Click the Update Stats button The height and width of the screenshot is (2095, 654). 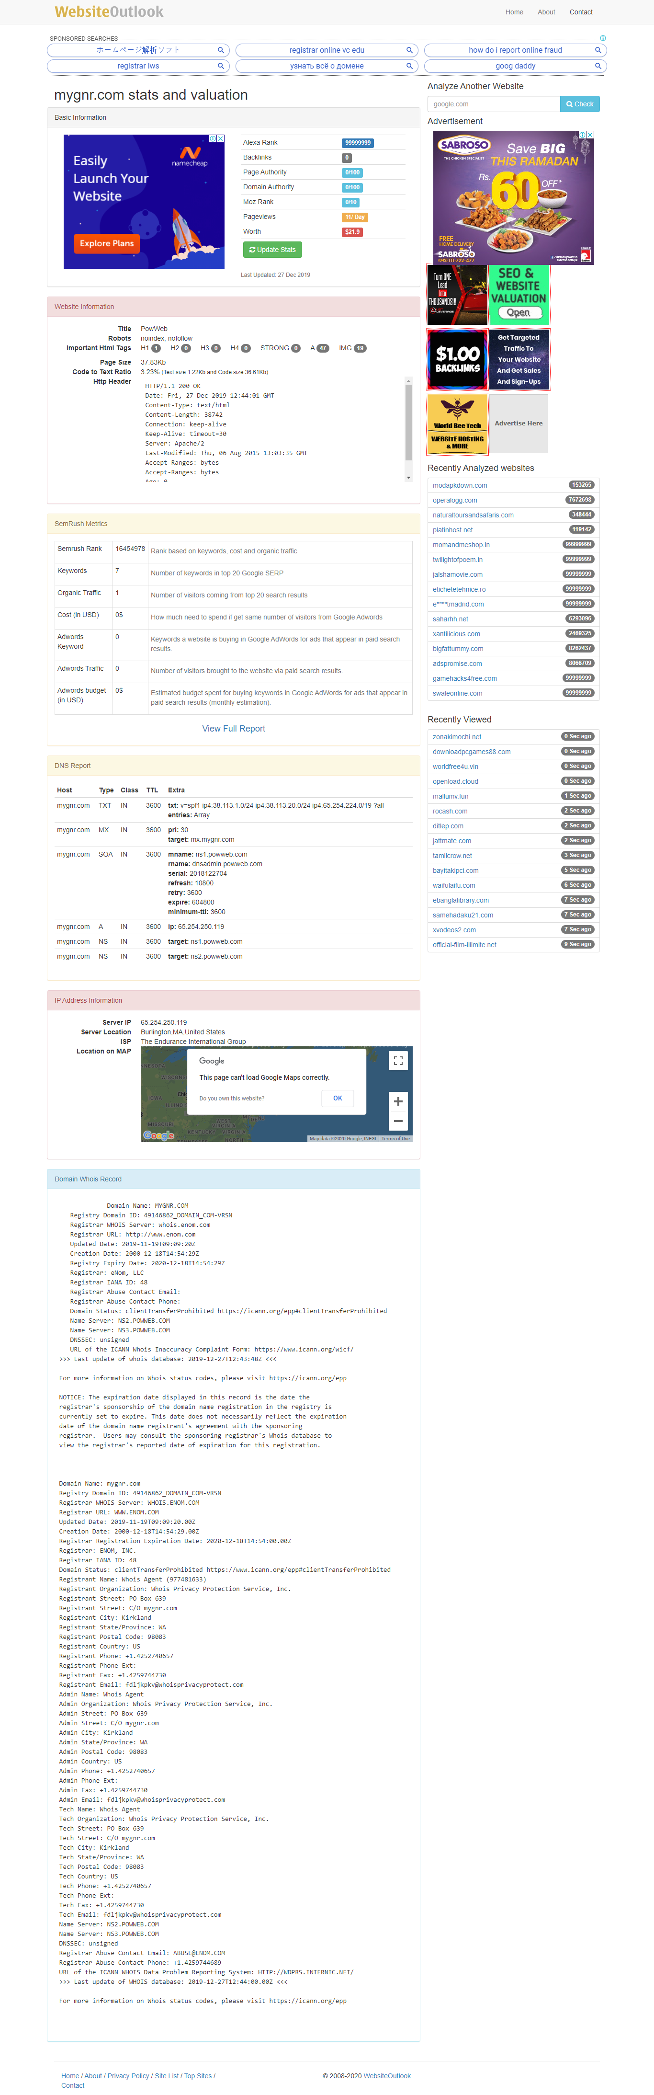pyautogui.click(x=272, y=250)
